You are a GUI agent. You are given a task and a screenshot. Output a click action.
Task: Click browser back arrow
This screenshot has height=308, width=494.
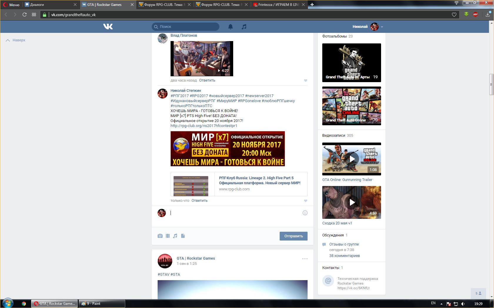click(6, 14)
